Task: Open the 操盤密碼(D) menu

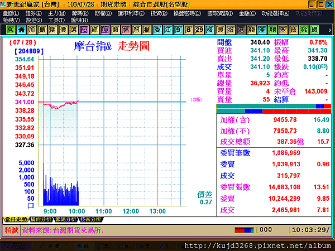Action: 187,13
